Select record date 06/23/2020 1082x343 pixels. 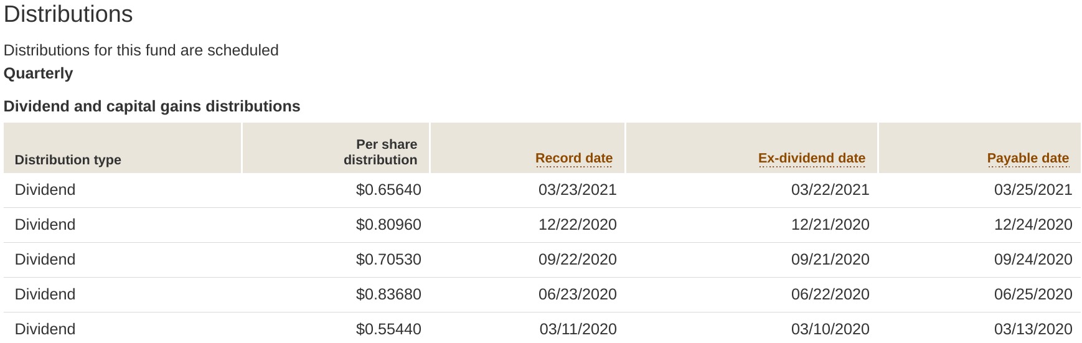(x=577, y=294)
